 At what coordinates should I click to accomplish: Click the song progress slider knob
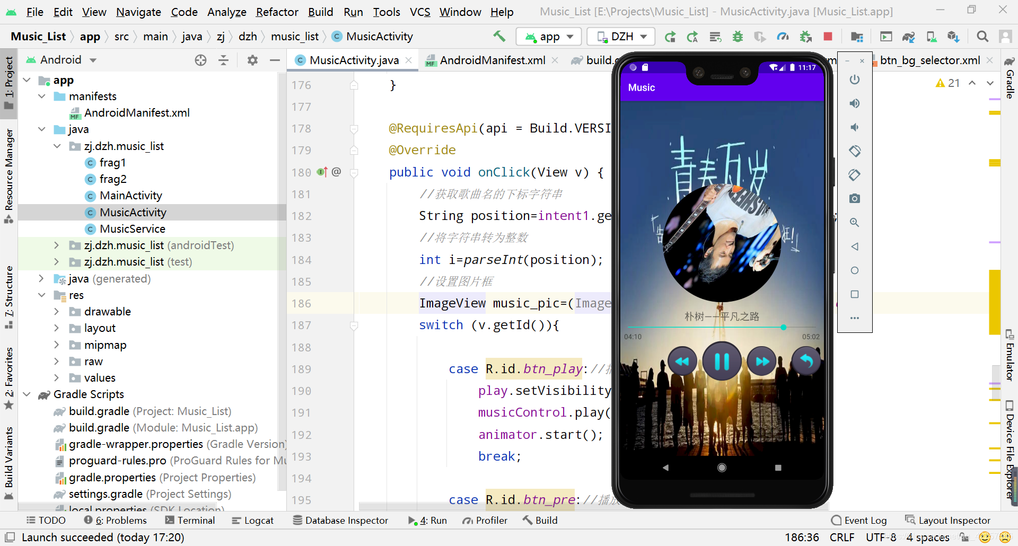pyautogui.click(x=783, y=327)
